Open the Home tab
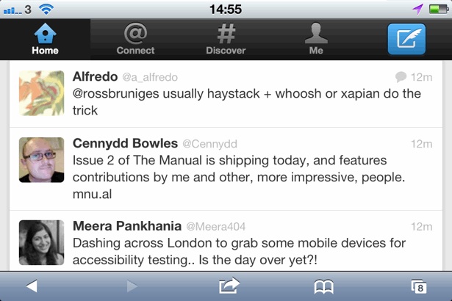Image resolution: width=452 pixels, height=301 pixels. click(x=45, y=40)
